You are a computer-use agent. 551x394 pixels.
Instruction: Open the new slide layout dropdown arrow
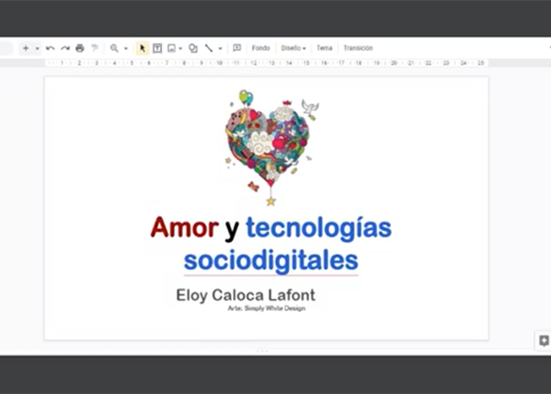pyautogui.click(x=38, y=48)
